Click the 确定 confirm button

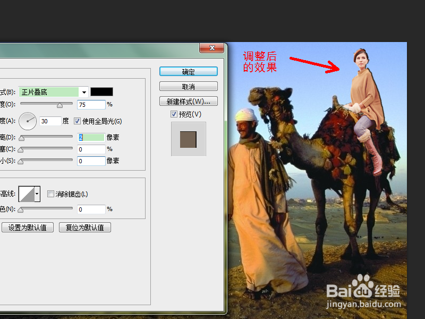pyautogui.click(x=189, y=72)
